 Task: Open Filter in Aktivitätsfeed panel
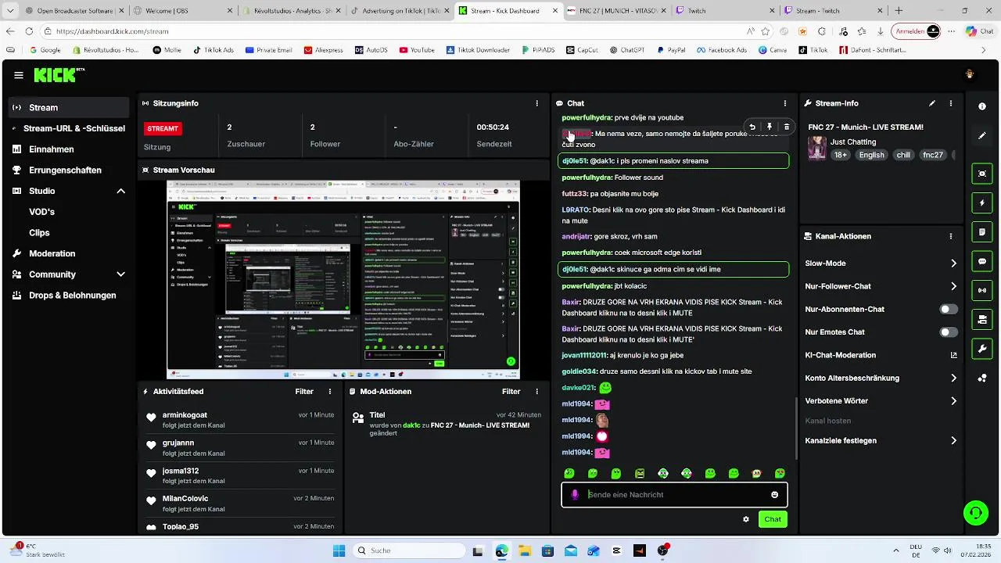click(304, 392)
